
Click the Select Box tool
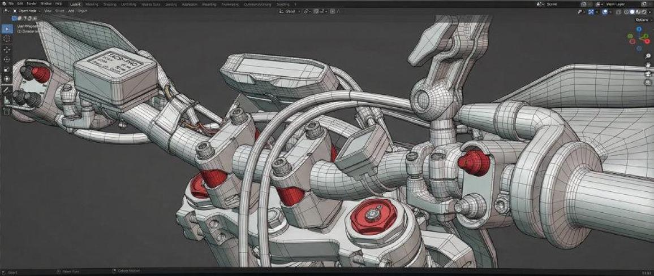point(7,29)
